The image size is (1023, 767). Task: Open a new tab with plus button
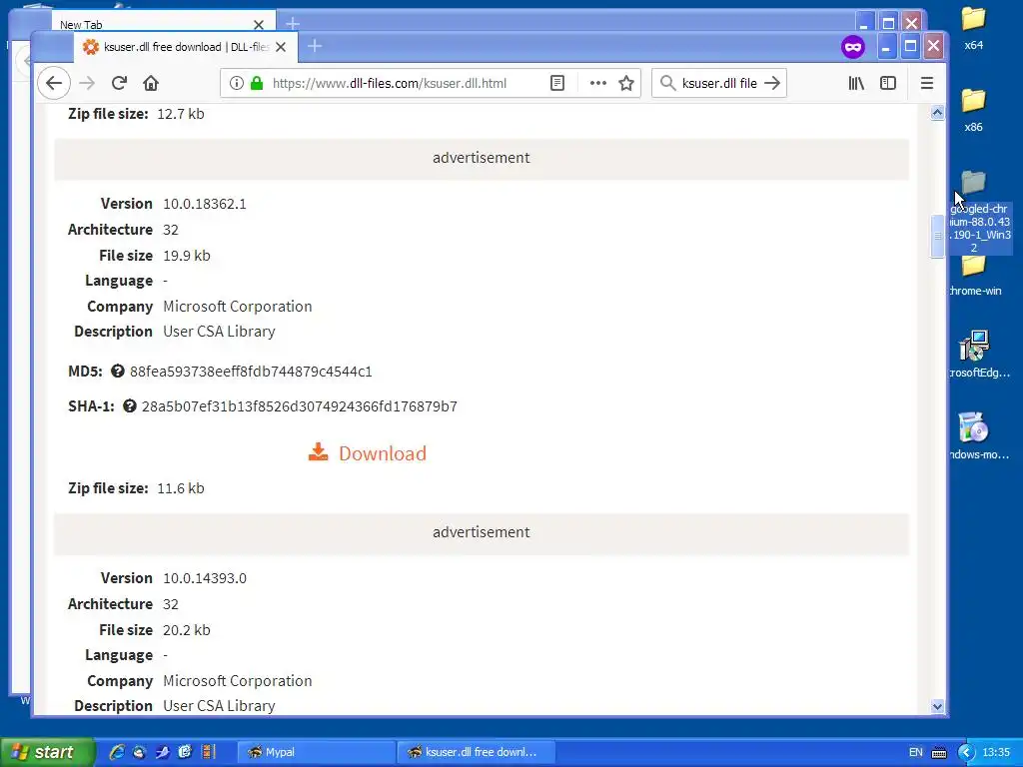[315, 46]
